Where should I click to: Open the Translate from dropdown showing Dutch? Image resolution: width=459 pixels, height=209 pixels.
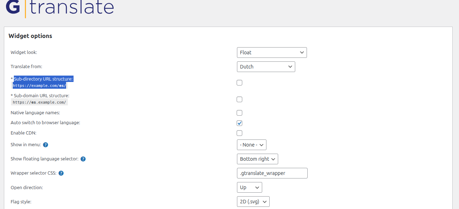pyautogui.click(x=266, y=66)
